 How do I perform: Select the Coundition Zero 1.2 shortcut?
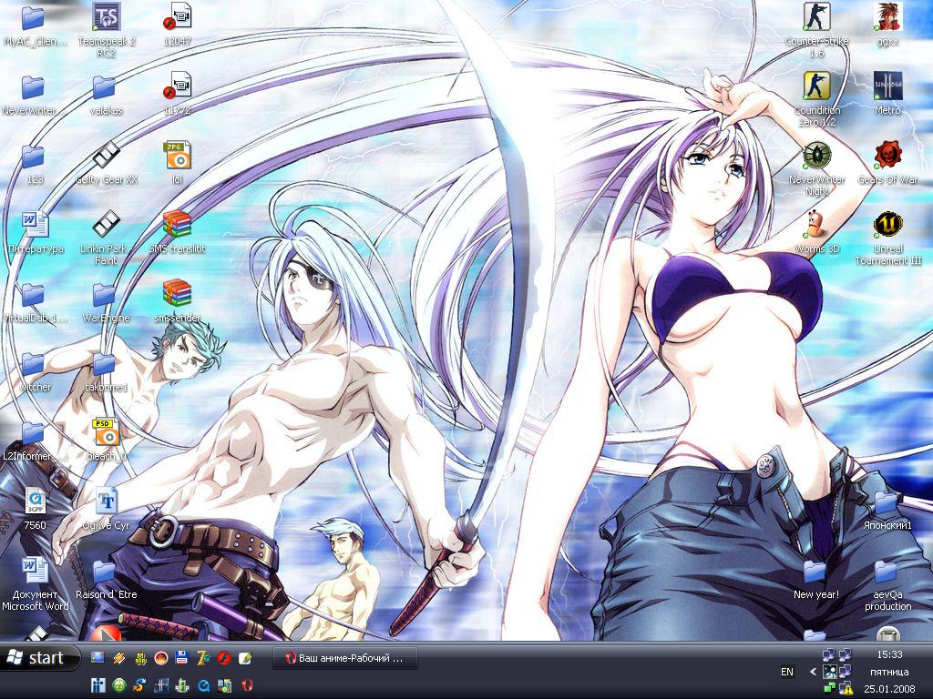(x=817, y=99)
